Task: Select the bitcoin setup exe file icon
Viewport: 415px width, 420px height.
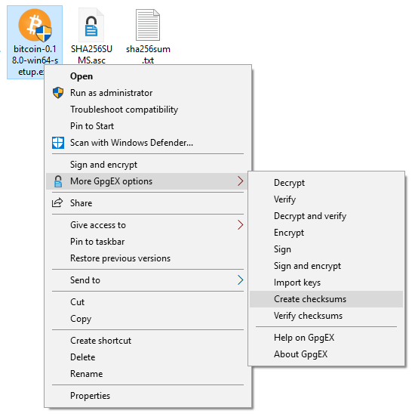Action: click(35, 25)
